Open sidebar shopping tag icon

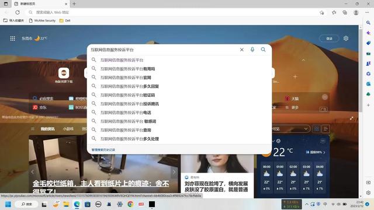(x=368, y=43)
